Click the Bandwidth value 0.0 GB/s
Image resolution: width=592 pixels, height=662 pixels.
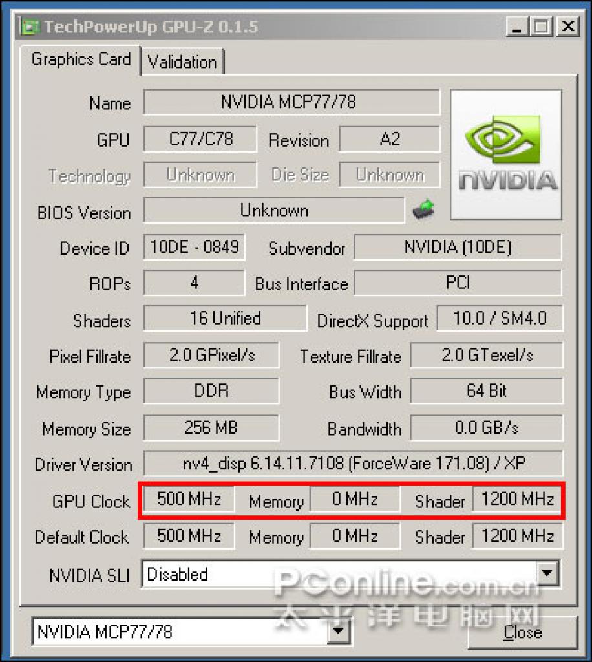click(487, 428)
